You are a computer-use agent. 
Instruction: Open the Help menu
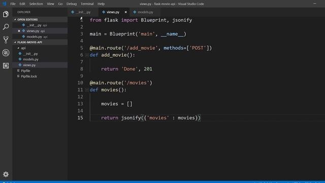101,4
